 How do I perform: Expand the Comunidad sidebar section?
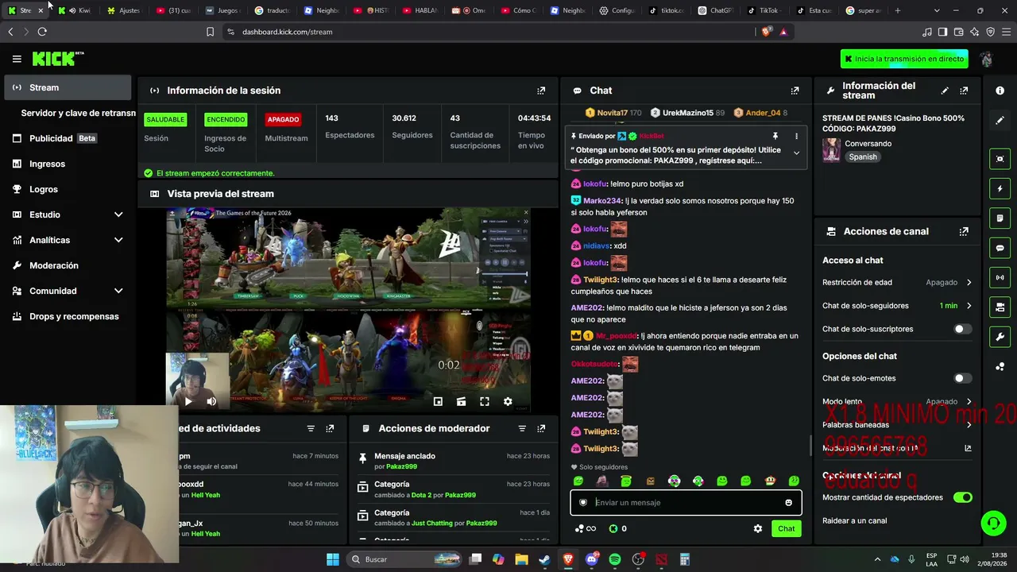pos(118,291)
